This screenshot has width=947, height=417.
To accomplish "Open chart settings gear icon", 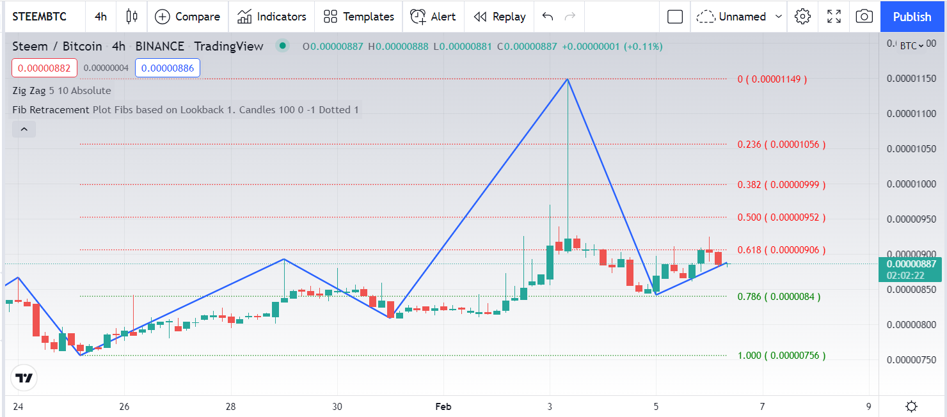I will coord(802,17).
